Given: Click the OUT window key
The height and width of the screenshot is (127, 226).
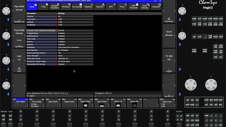Looking at the screenshot, I should pos(200,19).
